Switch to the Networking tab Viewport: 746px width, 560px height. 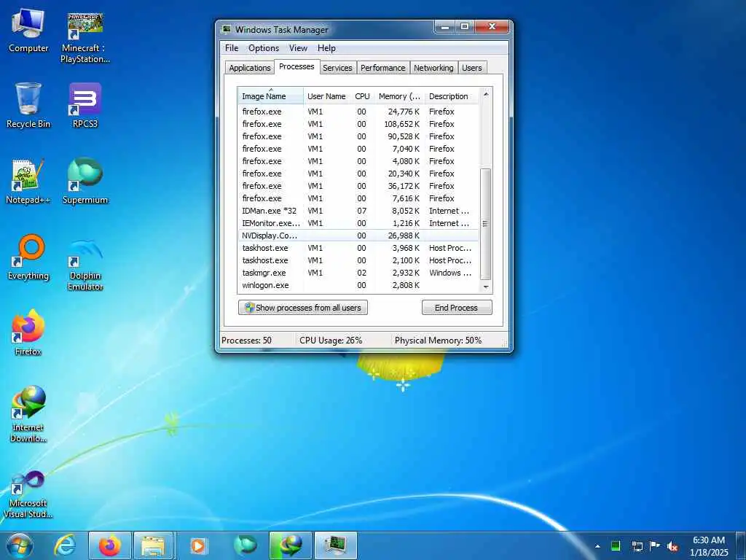point(433,68)
